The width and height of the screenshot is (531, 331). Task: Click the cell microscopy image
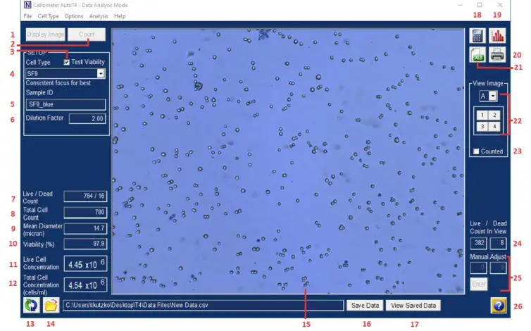pos(288,161)
